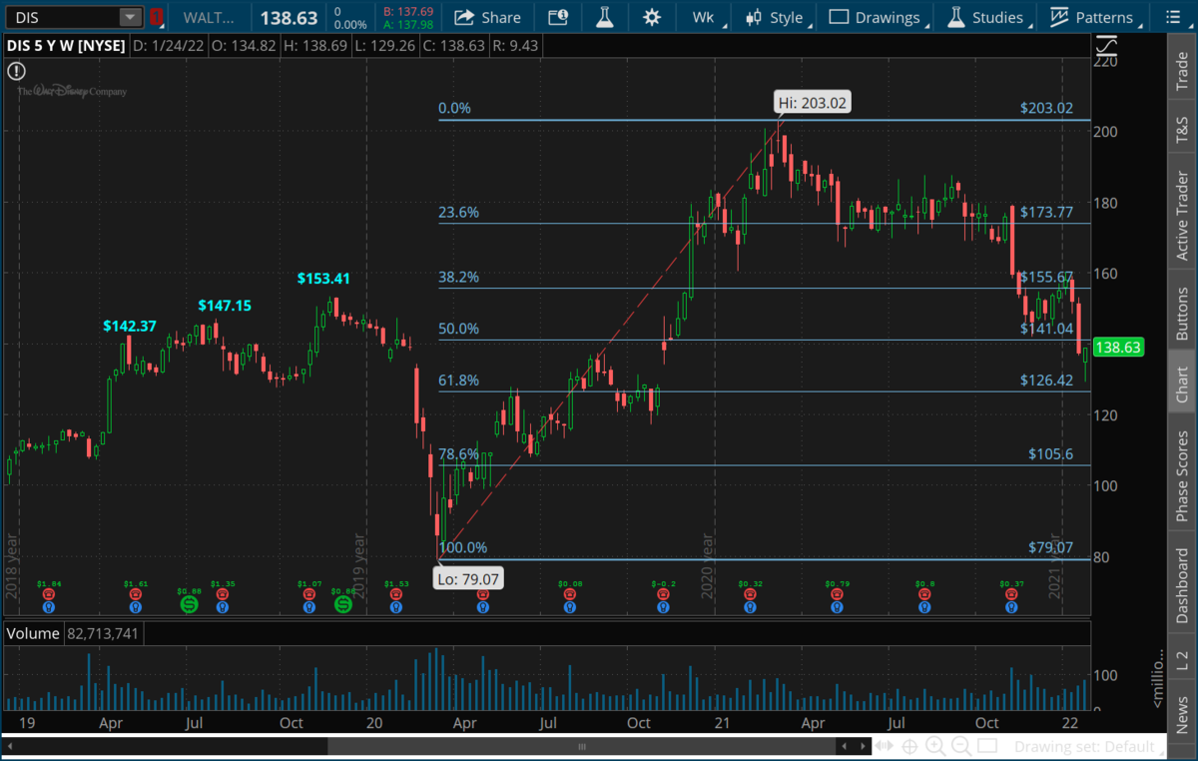Open the Active Trader sidebar tab
The height and width of the screenshot is (761, 1198).
pyautogui.click(x=1183, y=211)
